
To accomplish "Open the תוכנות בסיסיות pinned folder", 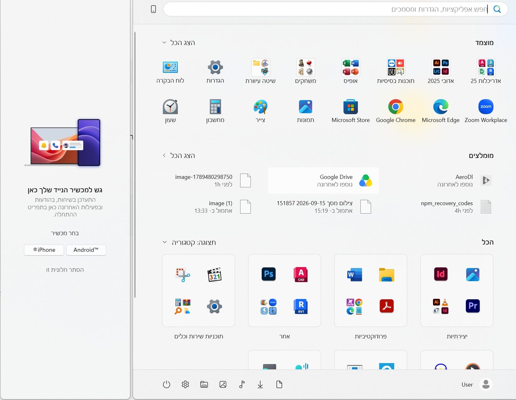I will 395,72.
